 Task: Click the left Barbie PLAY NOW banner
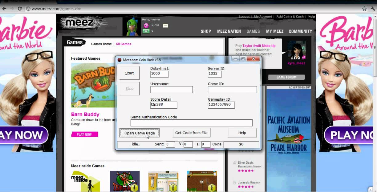(24, 135)
